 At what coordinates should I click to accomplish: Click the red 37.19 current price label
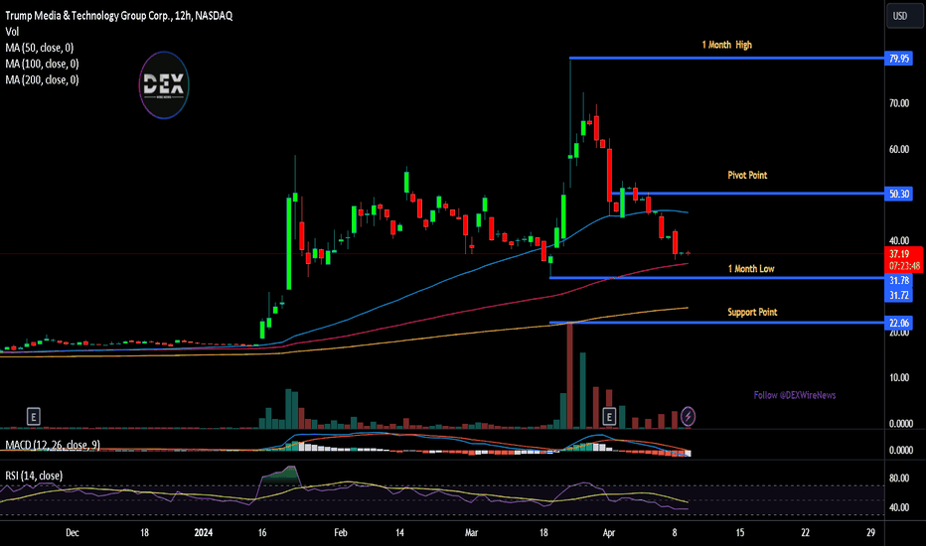899,254
